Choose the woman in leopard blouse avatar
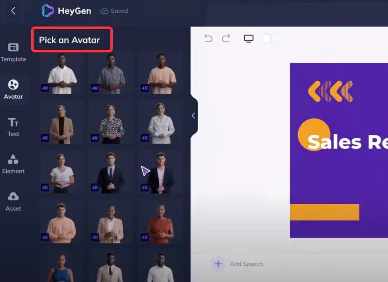Viewport: 388px width, 282px height. (x=111, y=124)
